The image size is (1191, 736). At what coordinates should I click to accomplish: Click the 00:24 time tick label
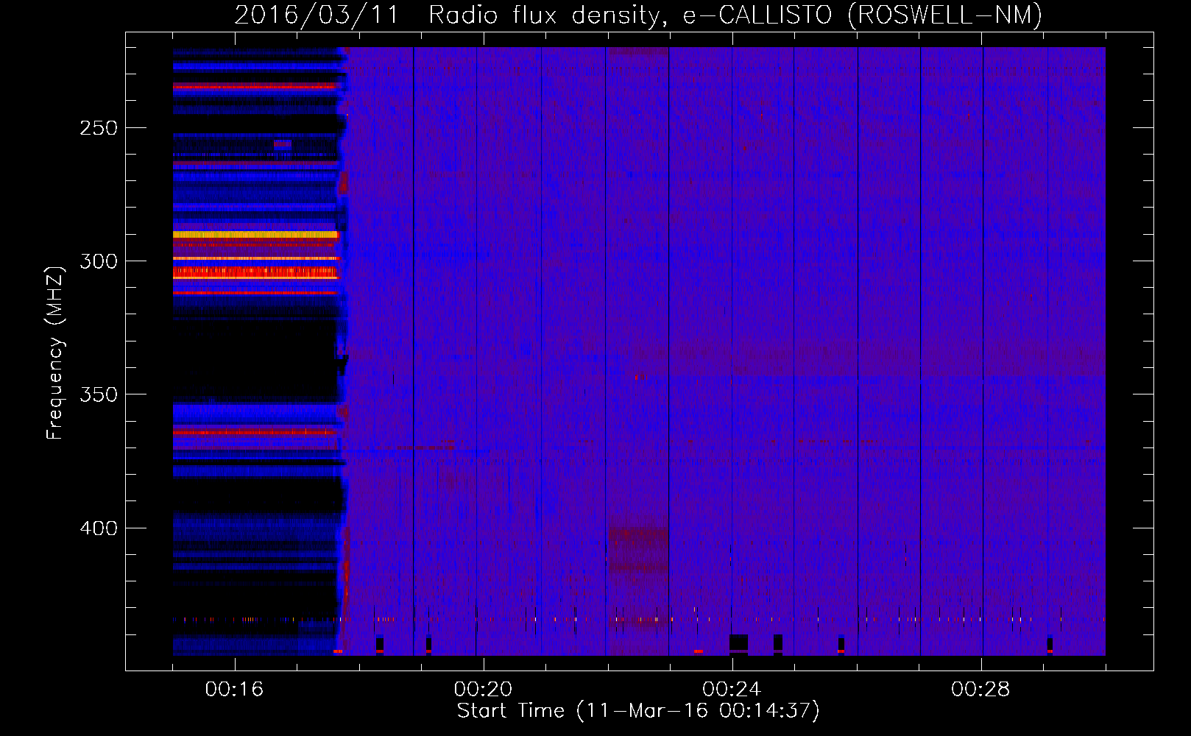click(x=732, y=689)
